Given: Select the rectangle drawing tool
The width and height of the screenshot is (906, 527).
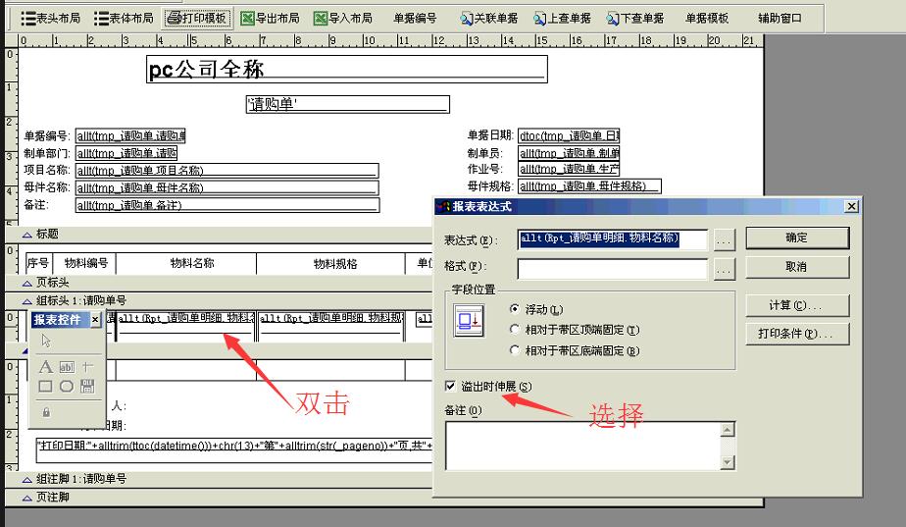Looking at the screenshot, I should pyautogui.click(x=45, y=386).
